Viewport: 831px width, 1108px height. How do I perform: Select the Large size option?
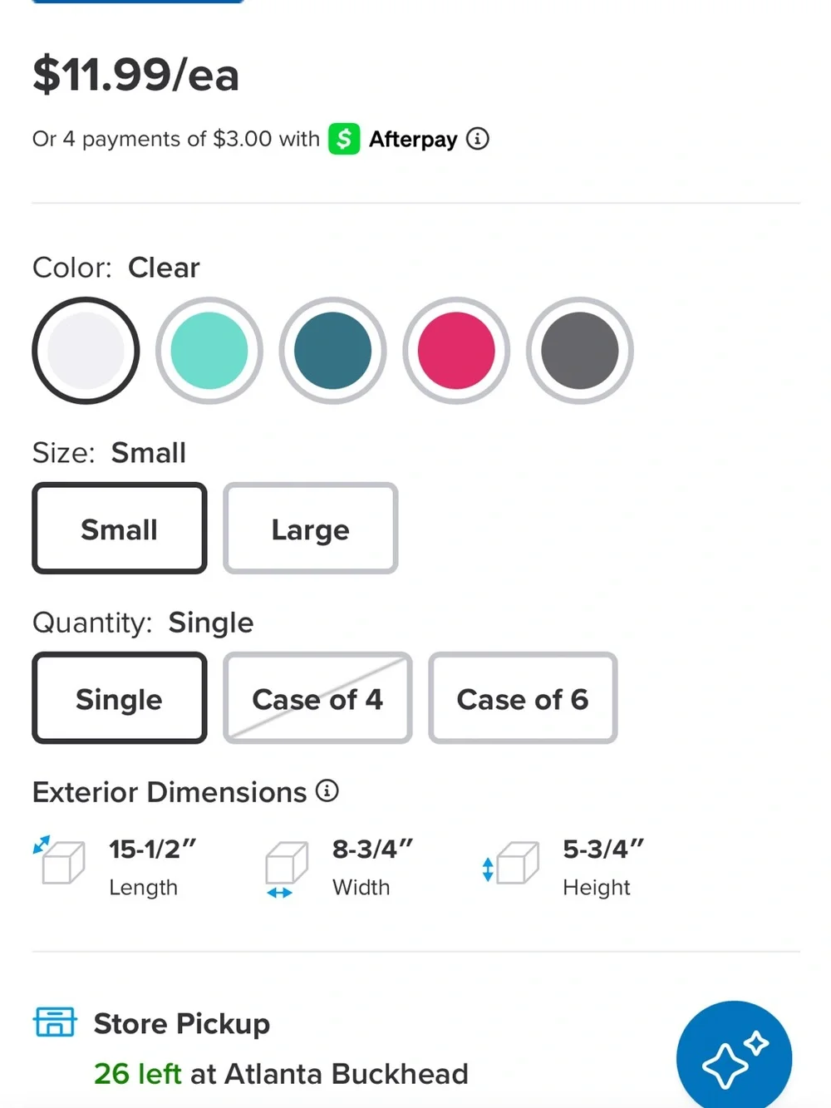[x=310, y=529]
